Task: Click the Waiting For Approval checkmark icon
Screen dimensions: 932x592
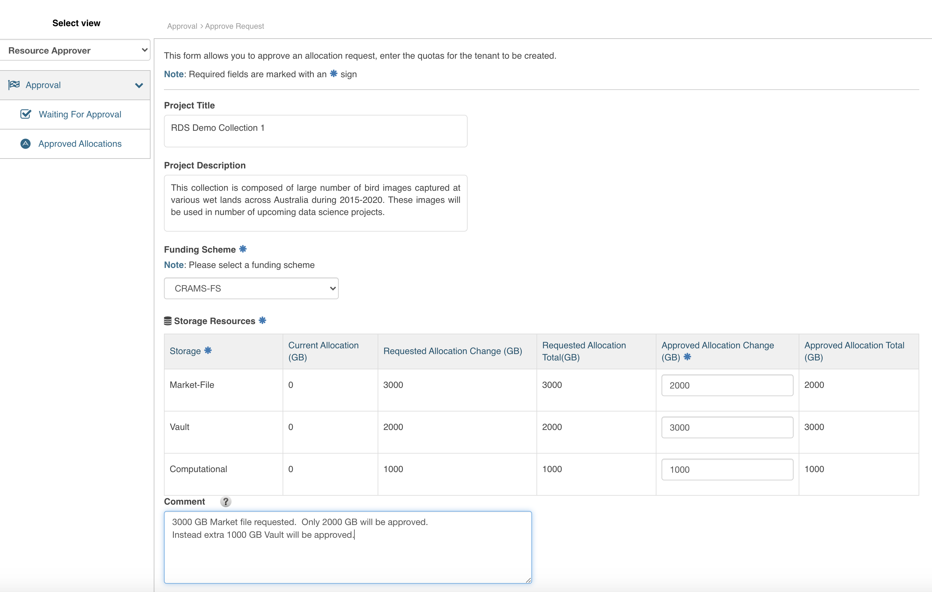Action: (26, 114)
